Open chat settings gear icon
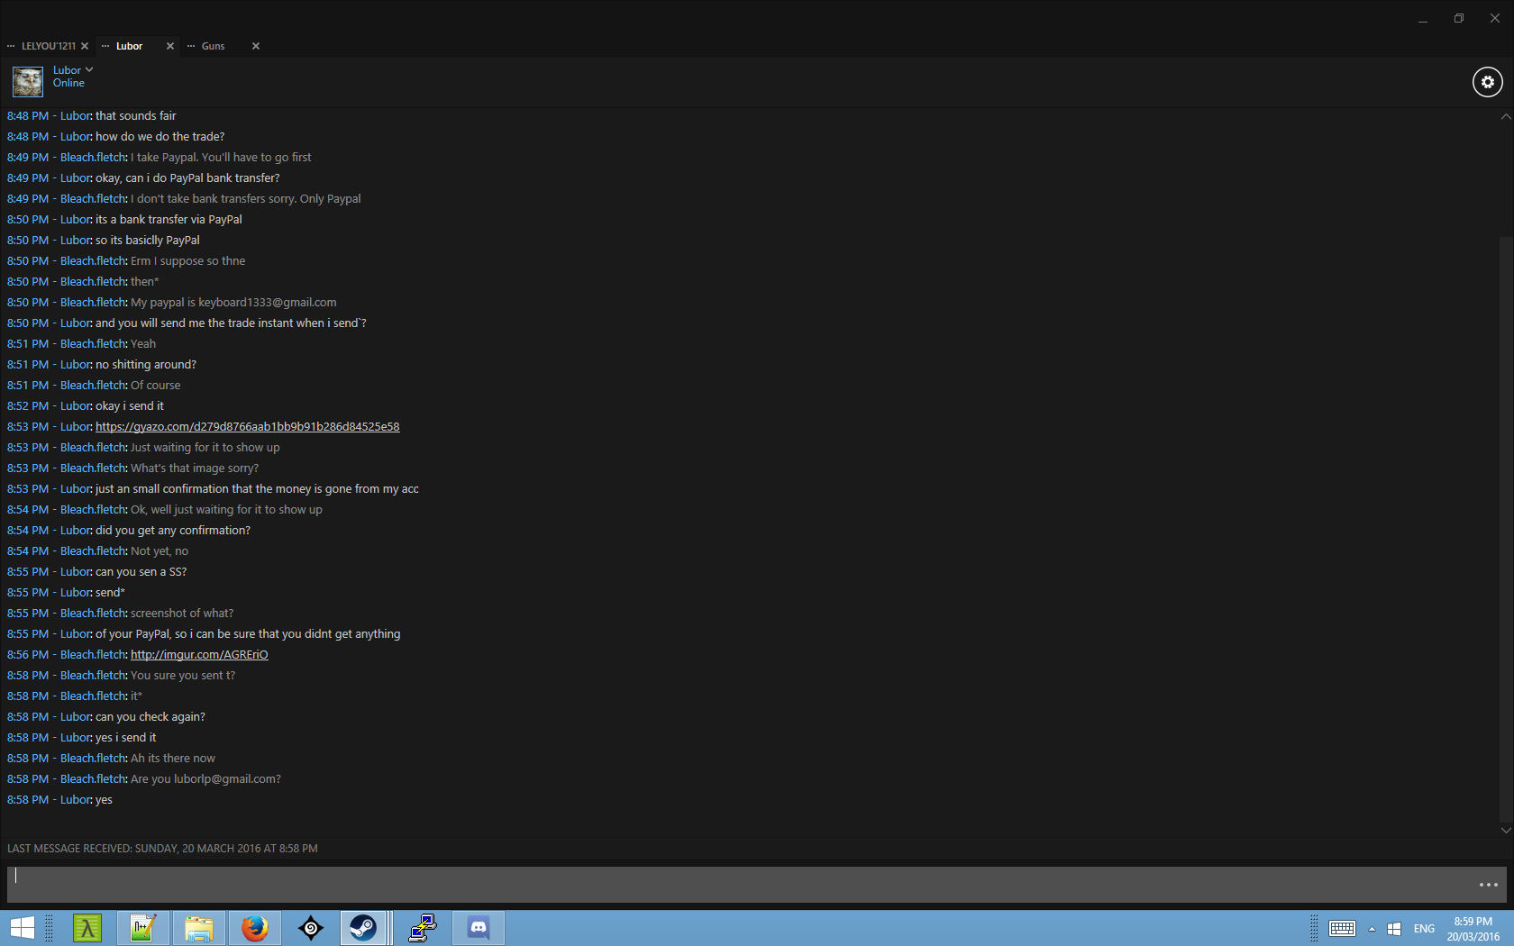 [1487, 82]
